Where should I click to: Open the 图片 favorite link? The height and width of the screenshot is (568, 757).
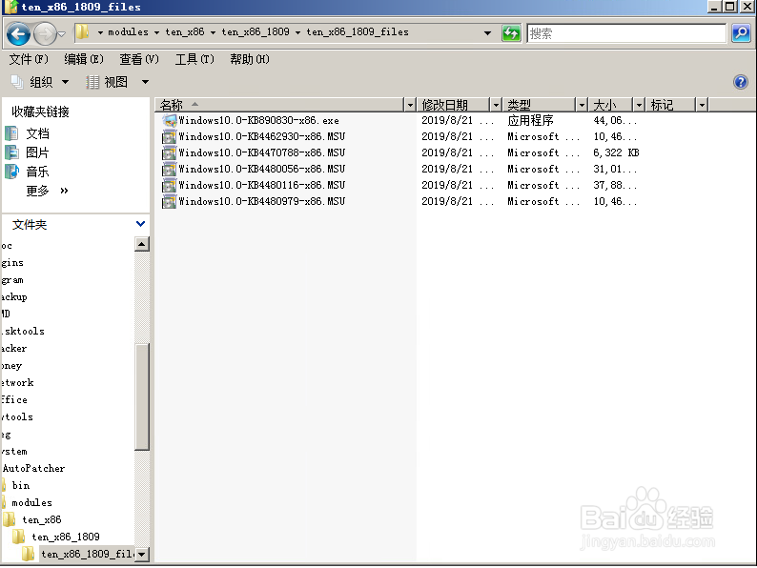click(x=37, y=152)
